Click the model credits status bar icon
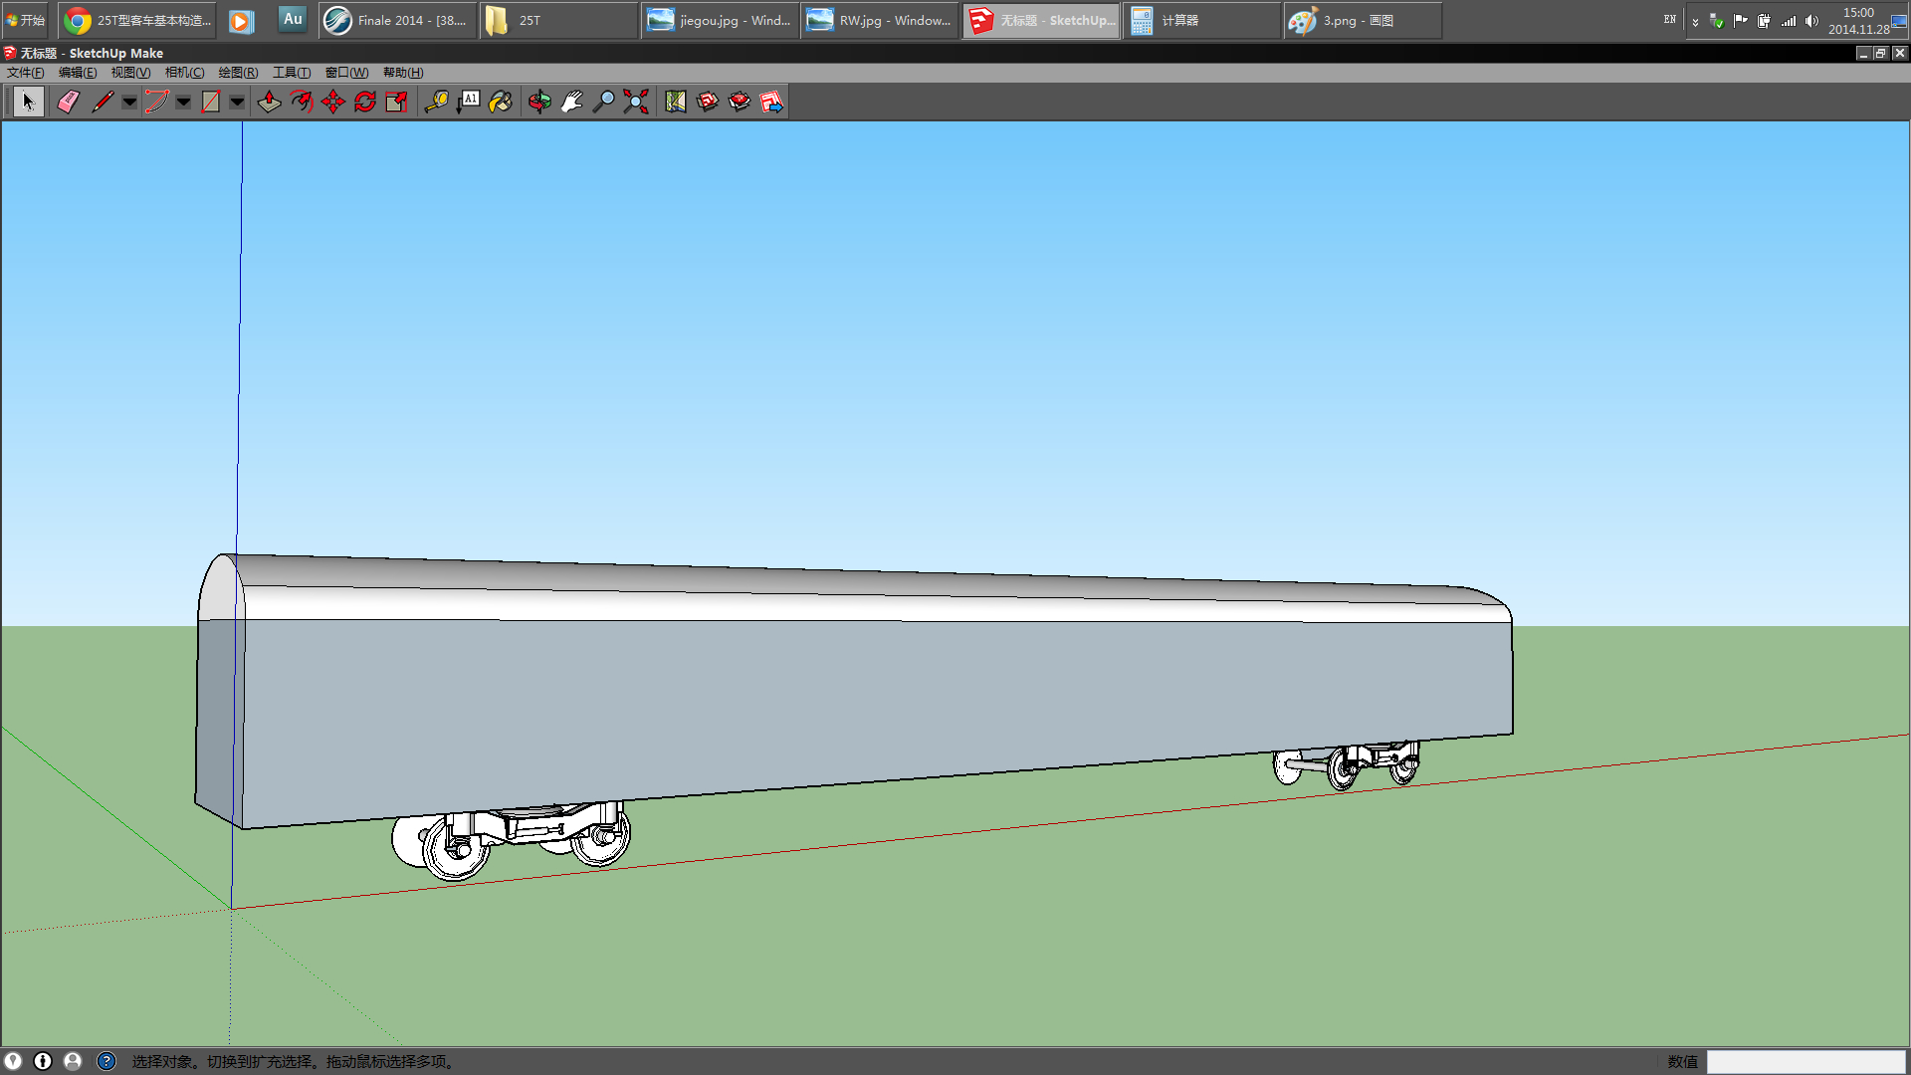Screen dimensions: 1911x1075 43,1061
